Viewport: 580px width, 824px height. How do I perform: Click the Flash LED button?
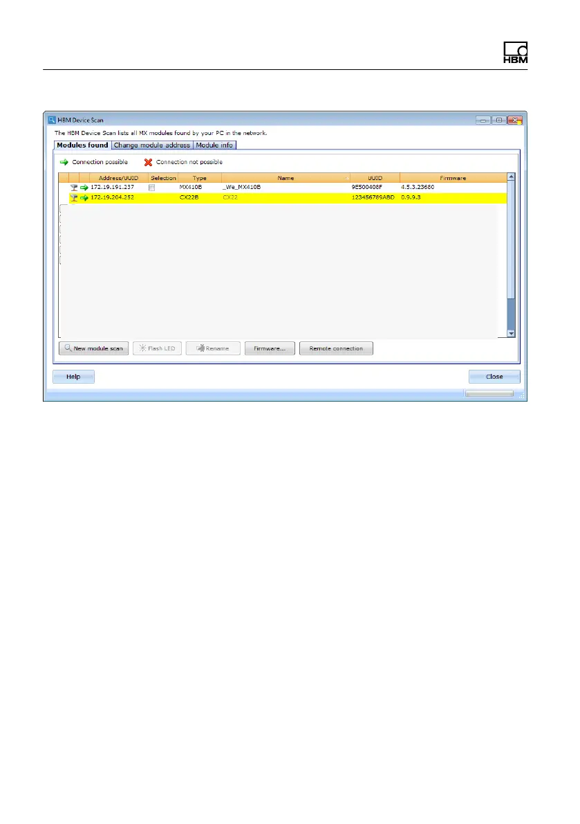158,348
